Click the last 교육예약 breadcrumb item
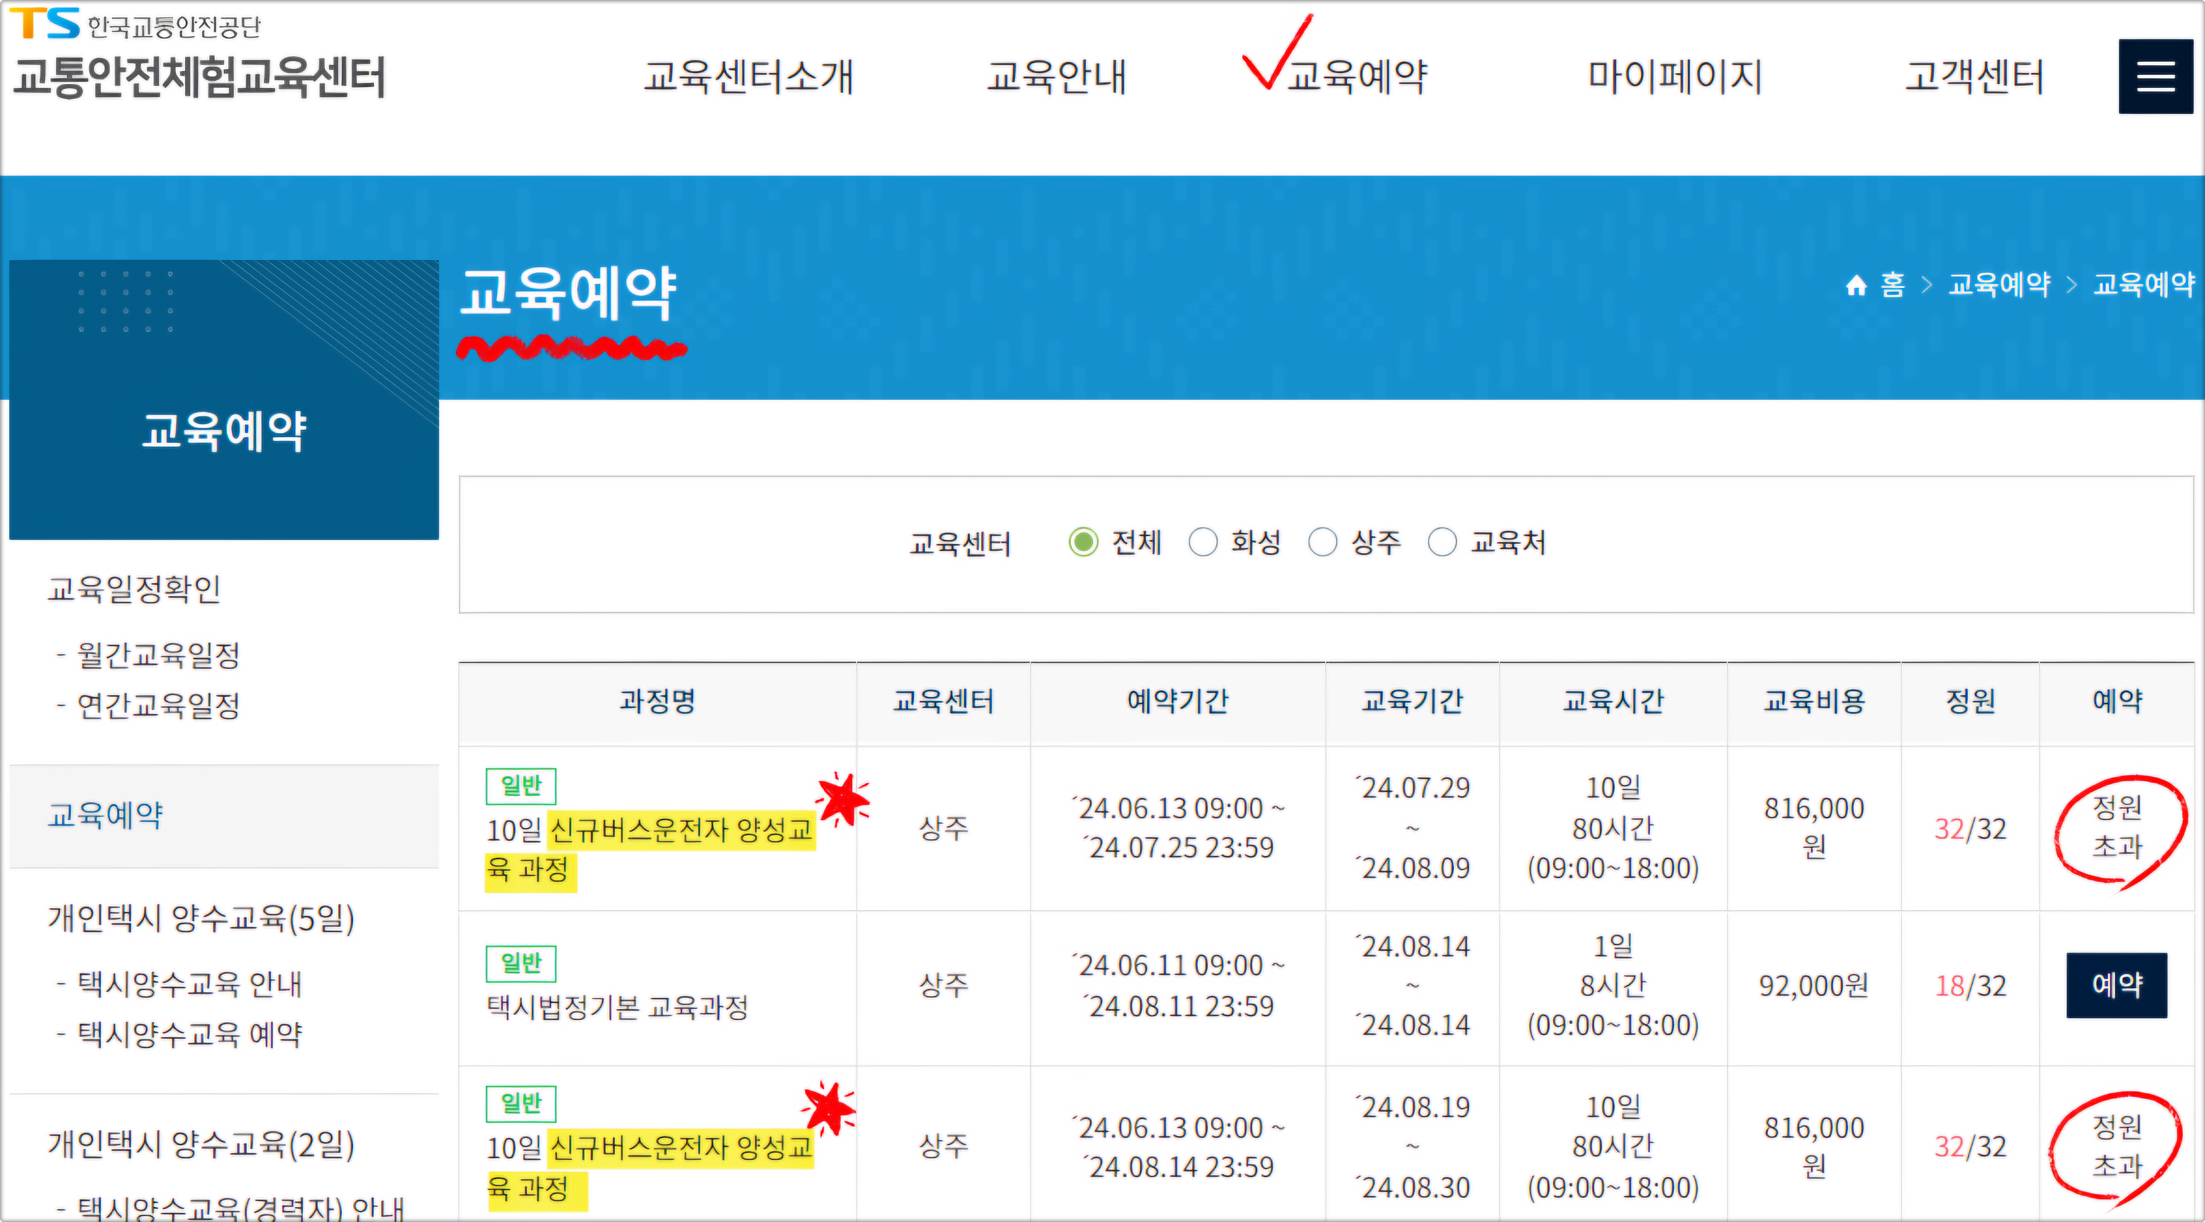Viewport: 2205px width, 1222px height. [2144, 285]
